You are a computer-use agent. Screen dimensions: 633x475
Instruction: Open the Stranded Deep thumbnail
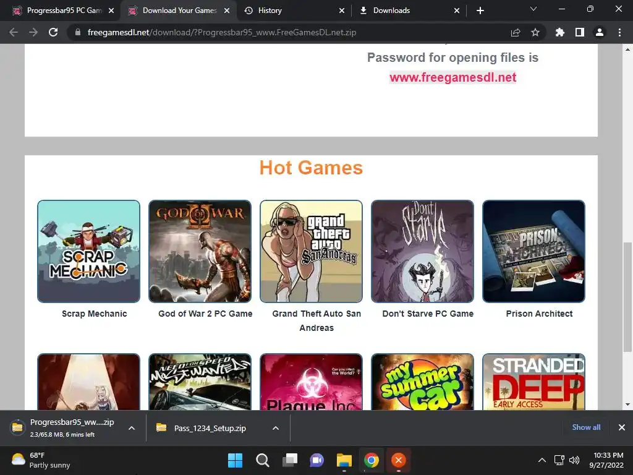click(x=533, y=382)
